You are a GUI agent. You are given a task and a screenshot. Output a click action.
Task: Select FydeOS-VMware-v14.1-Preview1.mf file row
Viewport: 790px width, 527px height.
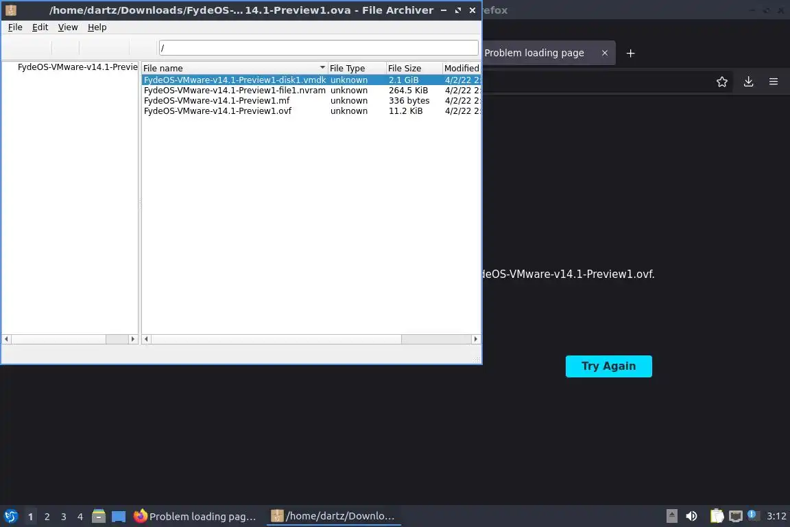[x=311, y=100]
